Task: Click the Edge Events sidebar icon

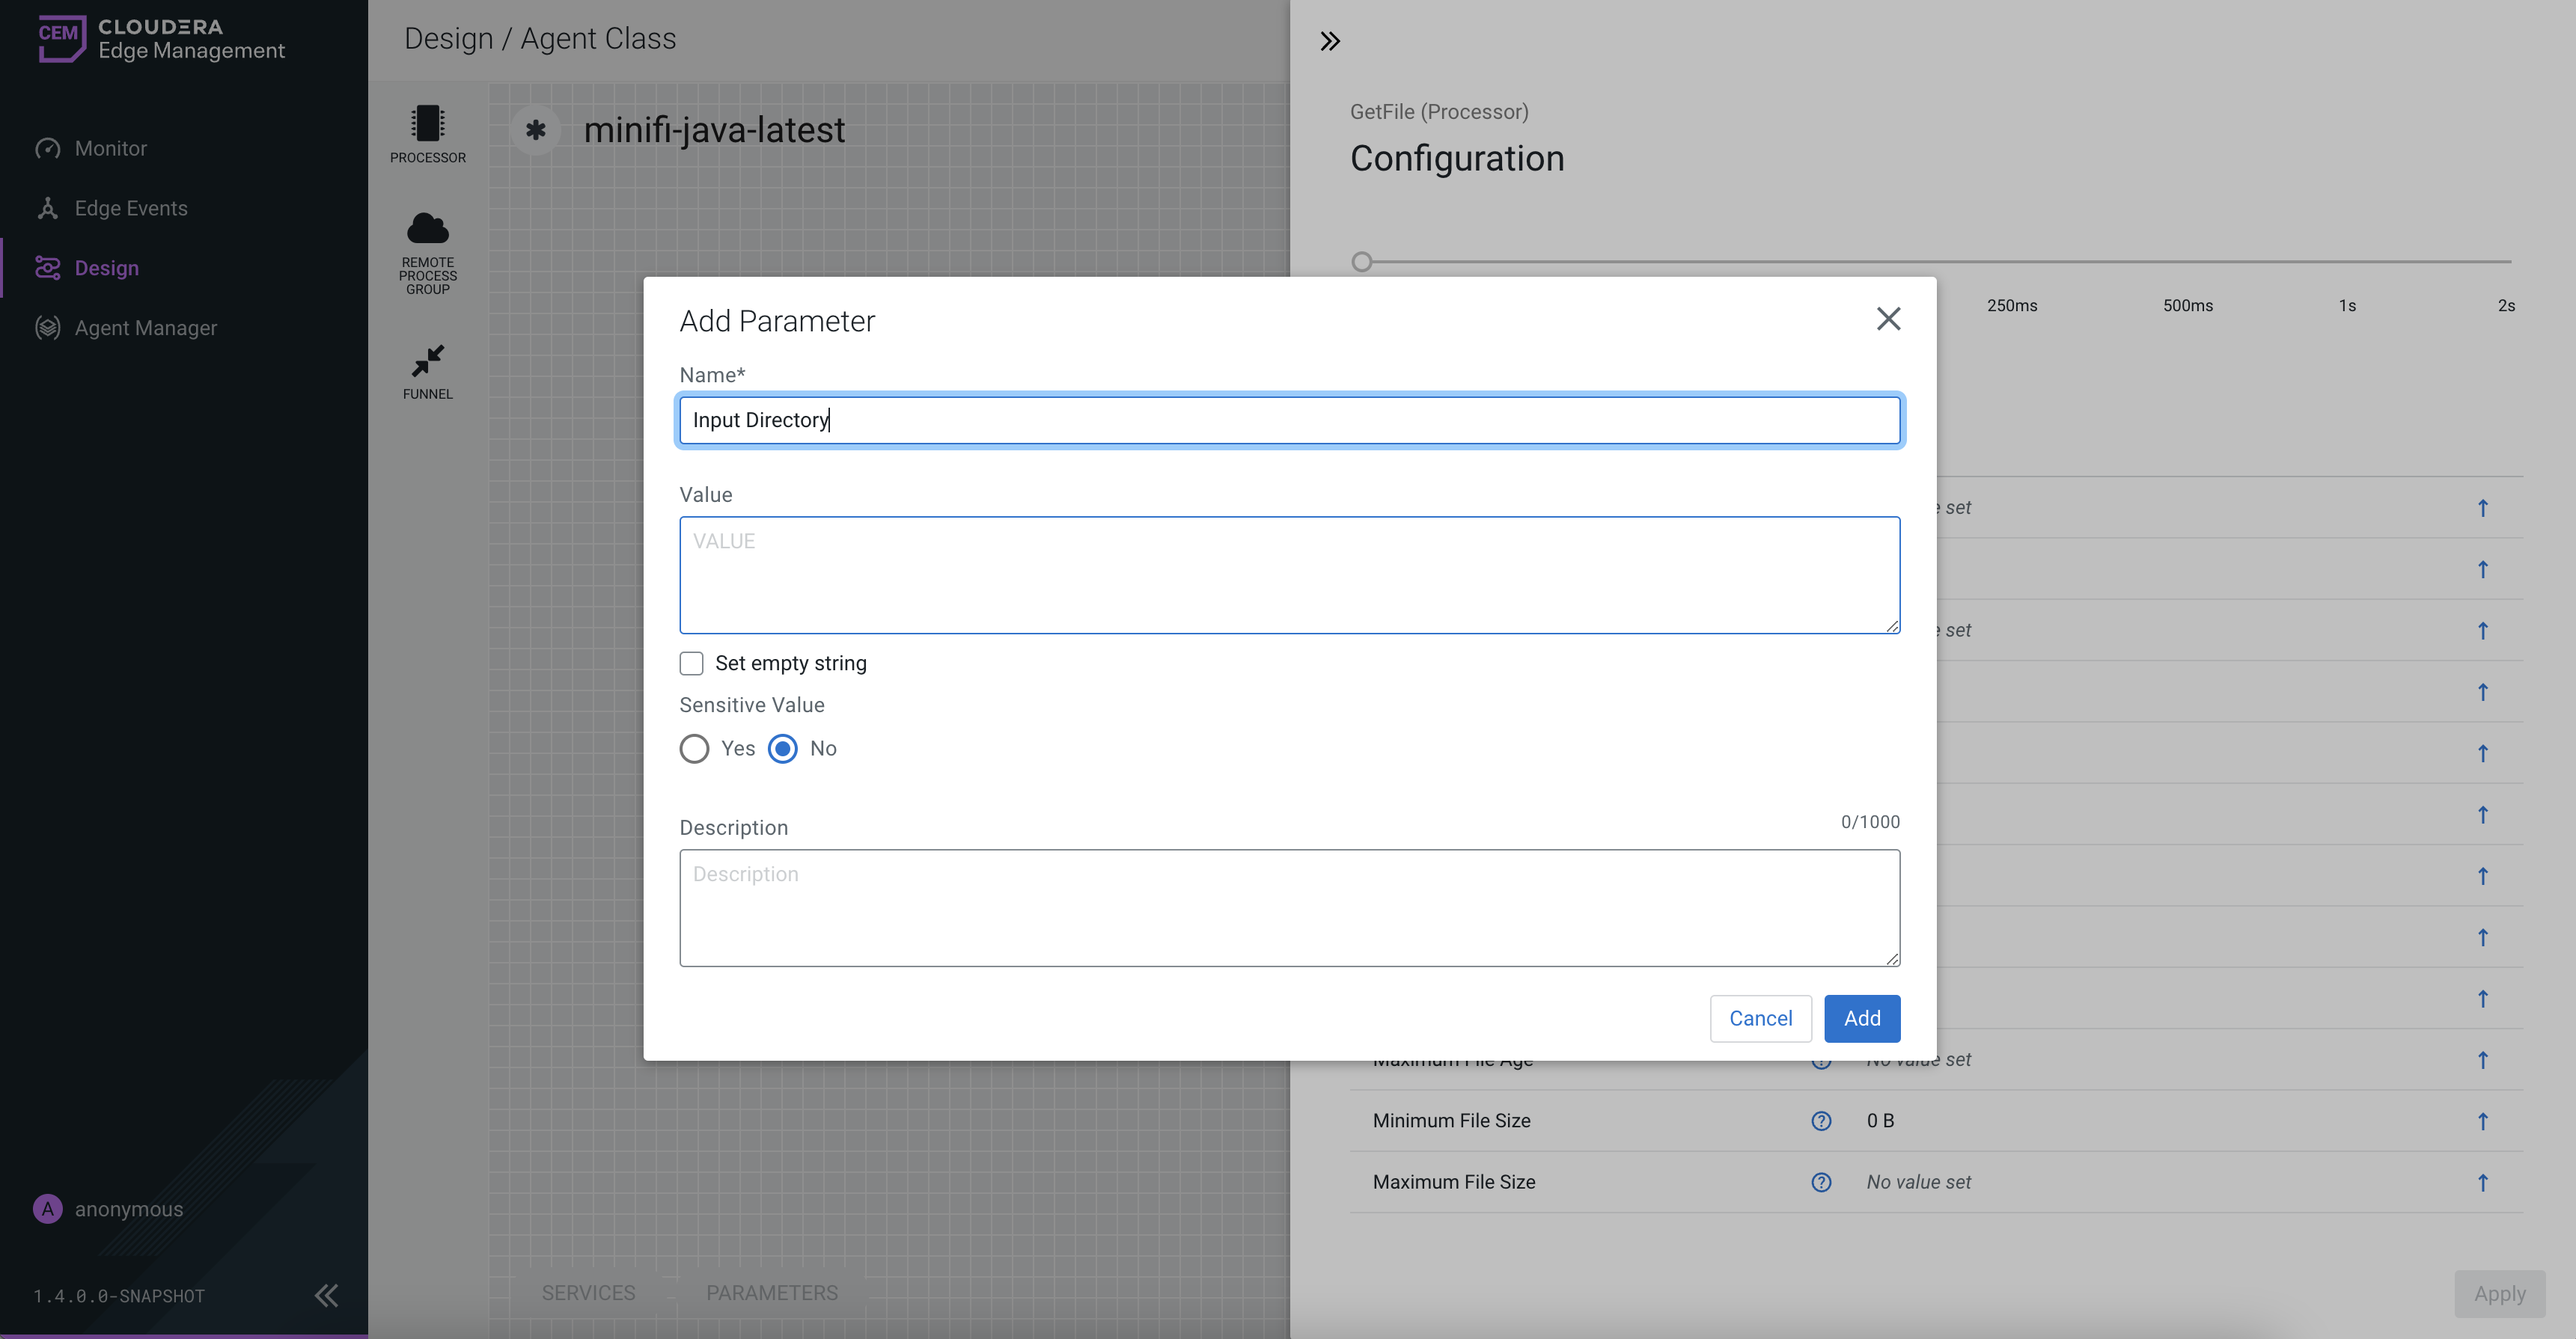Action: [47, 208]
